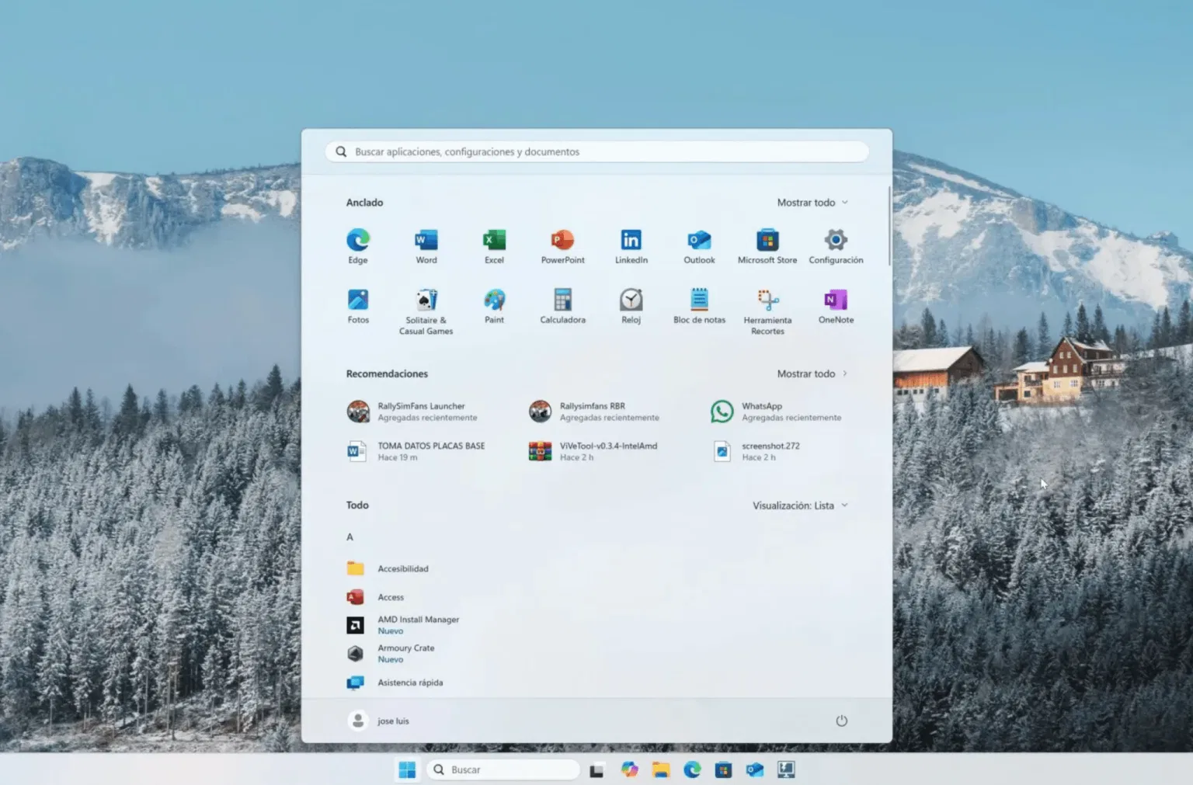Open Asistencia rápida from list
The image size is (1193, 785).
coord(395,683)
